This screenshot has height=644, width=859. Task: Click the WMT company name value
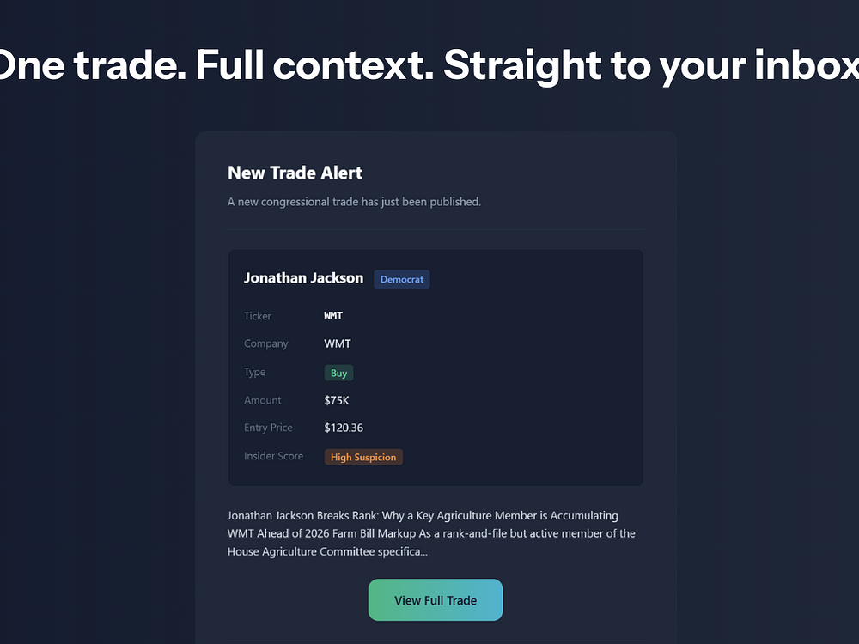pyautogui.click(x=338, y=344)
